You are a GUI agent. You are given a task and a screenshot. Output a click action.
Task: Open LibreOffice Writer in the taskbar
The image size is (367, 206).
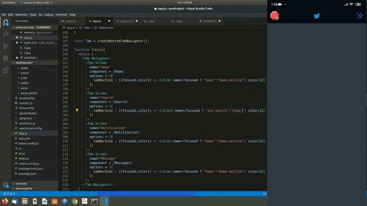(x=45, y=201)
